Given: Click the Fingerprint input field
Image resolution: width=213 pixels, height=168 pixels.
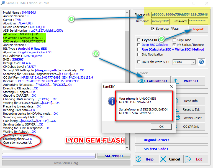Looking at the screenshot, I should pos(179,14).
